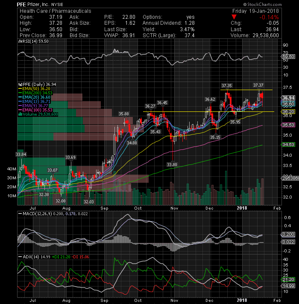Click the PFE ticker symbol in the title
299x304 pixels.
(21, 4)
